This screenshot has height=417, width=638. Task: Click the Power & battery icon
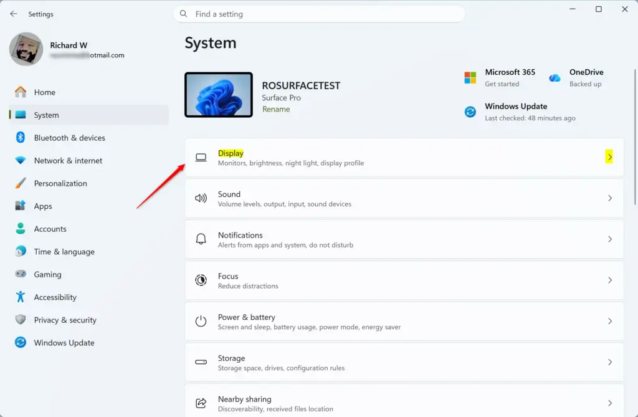201,321
